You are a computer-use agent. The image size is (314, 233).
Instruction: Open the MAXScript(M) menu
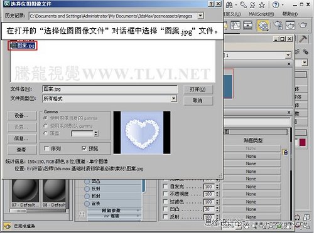(x=261, y=14)
